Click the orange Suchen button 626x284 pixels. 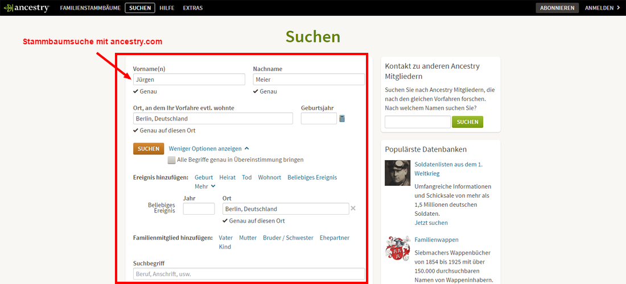click(149, 149)
